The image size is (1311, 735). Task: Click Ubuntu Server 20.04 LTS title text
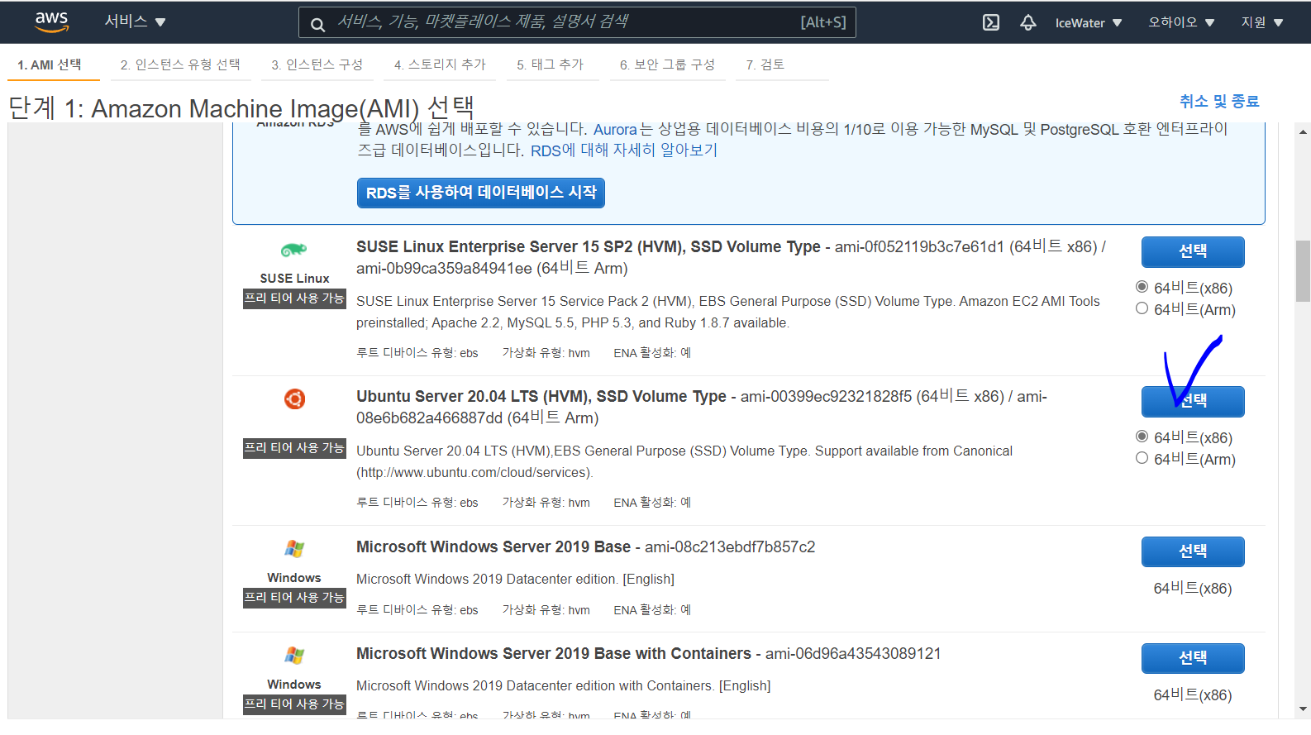(x=541, y=396)
